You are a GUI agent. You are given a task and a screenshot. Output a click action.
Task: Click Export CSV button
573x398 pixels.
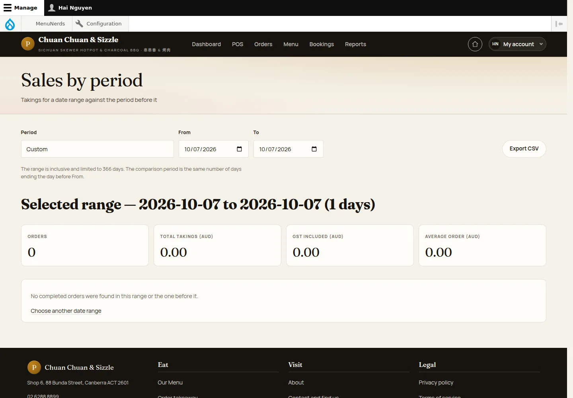pos(524,148)
